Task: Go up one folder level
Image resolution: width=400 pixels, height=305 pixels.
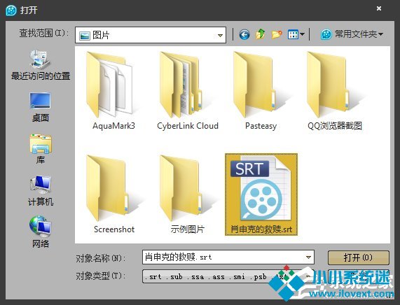Action: (x=261, y=34)
